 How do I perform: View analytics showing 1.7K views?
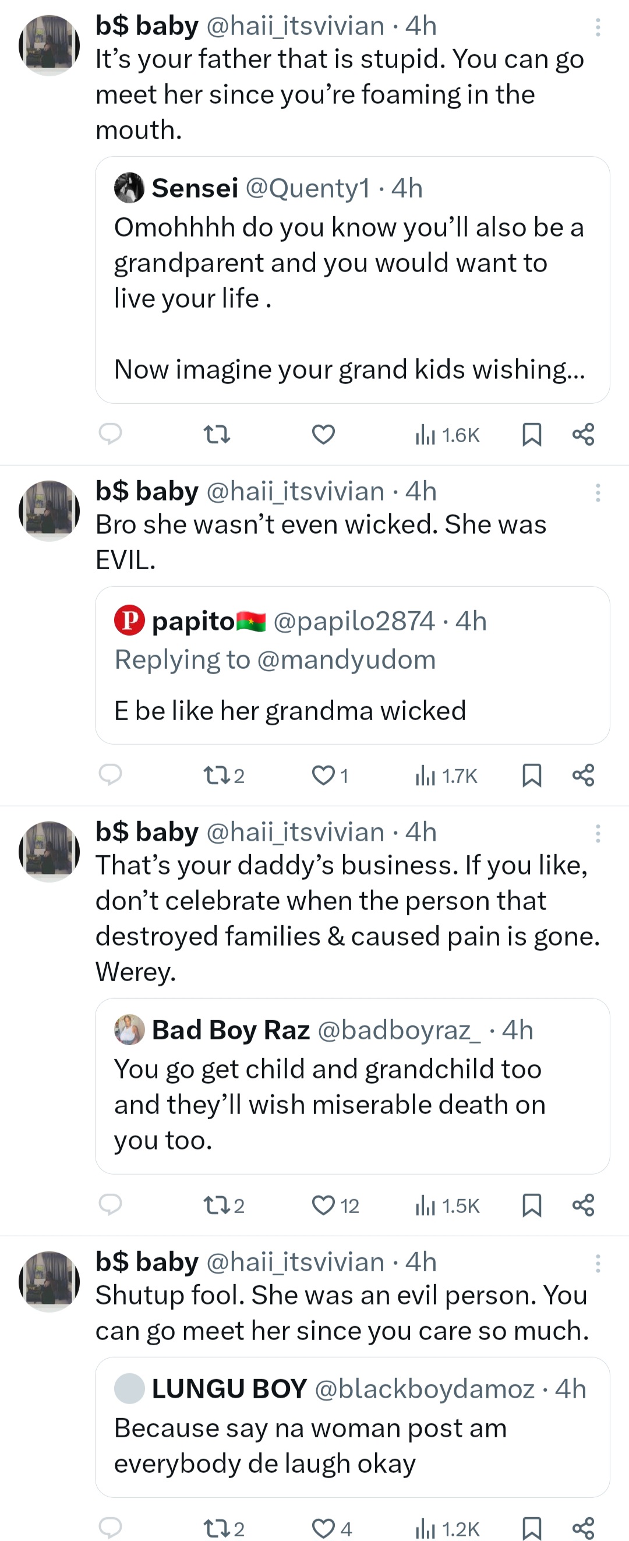[x=447, y=776]
